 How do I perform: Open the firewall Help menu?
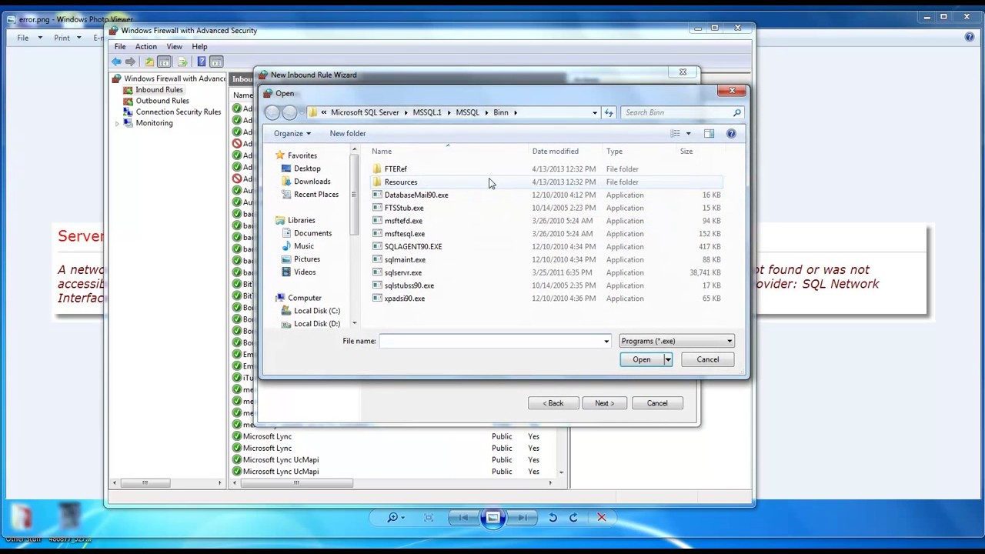click(199, 47)
